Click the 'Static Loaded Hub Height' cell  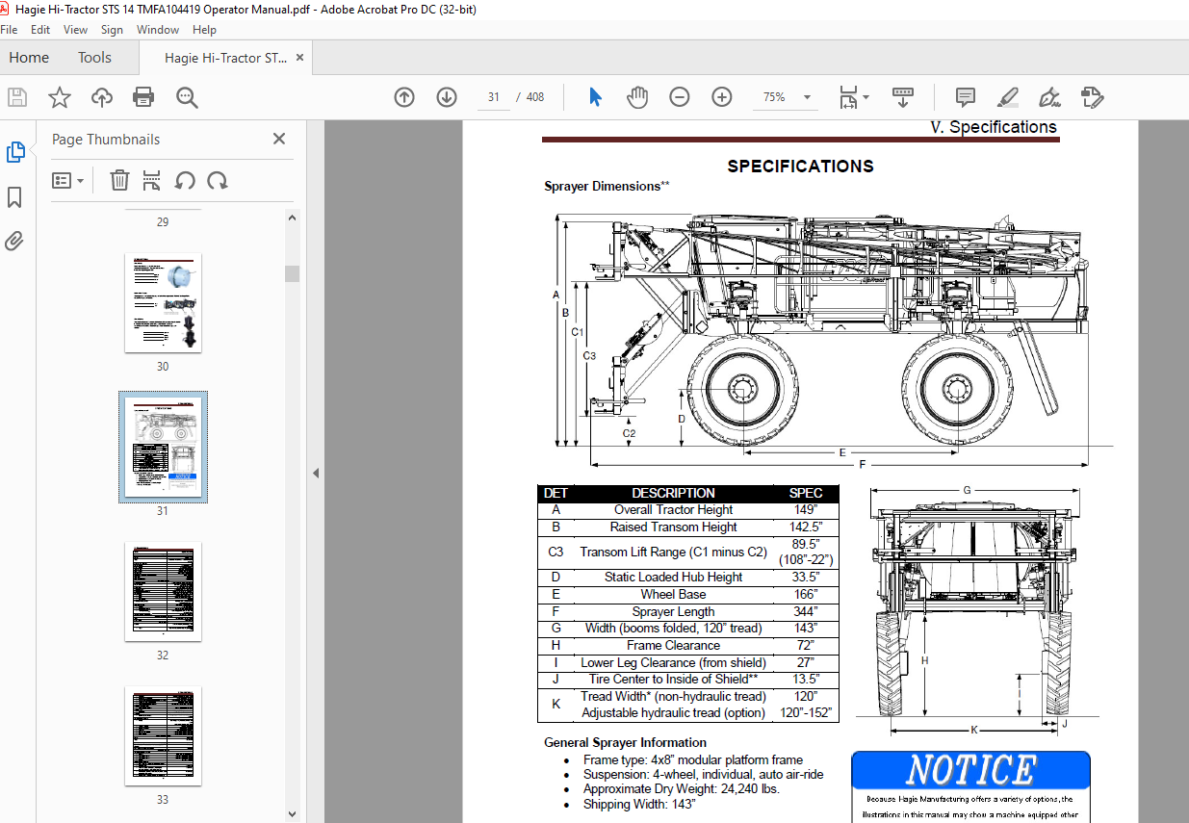673,578
